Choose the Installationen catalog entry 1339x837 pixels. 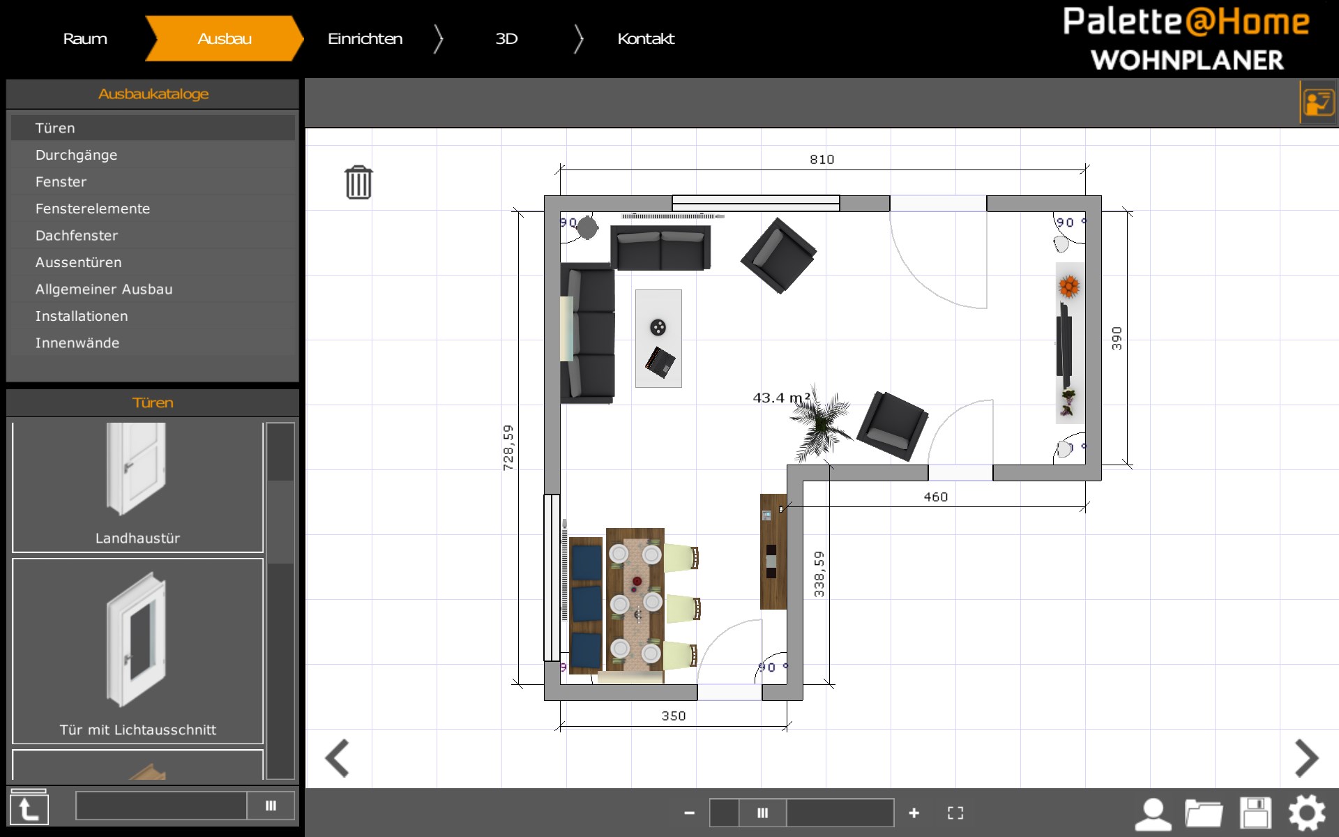point(82,316)
